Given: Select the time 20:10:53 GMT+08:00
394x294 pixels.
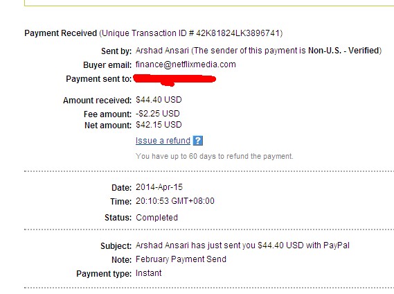Looking at the screenshot, I should [x=175, y=201].
